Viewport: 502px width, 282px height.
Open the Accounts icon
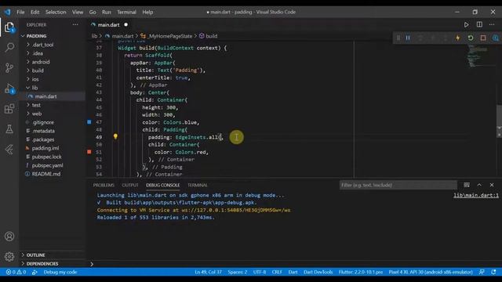9,237
